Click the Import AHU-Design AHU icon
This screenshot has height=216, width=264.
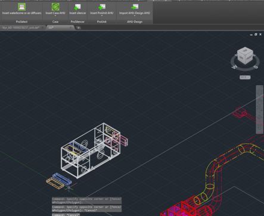135,7
